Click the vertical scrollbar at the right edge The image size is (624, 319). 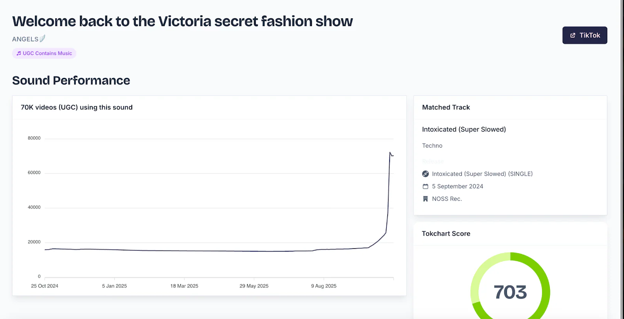tap(622, 156)
